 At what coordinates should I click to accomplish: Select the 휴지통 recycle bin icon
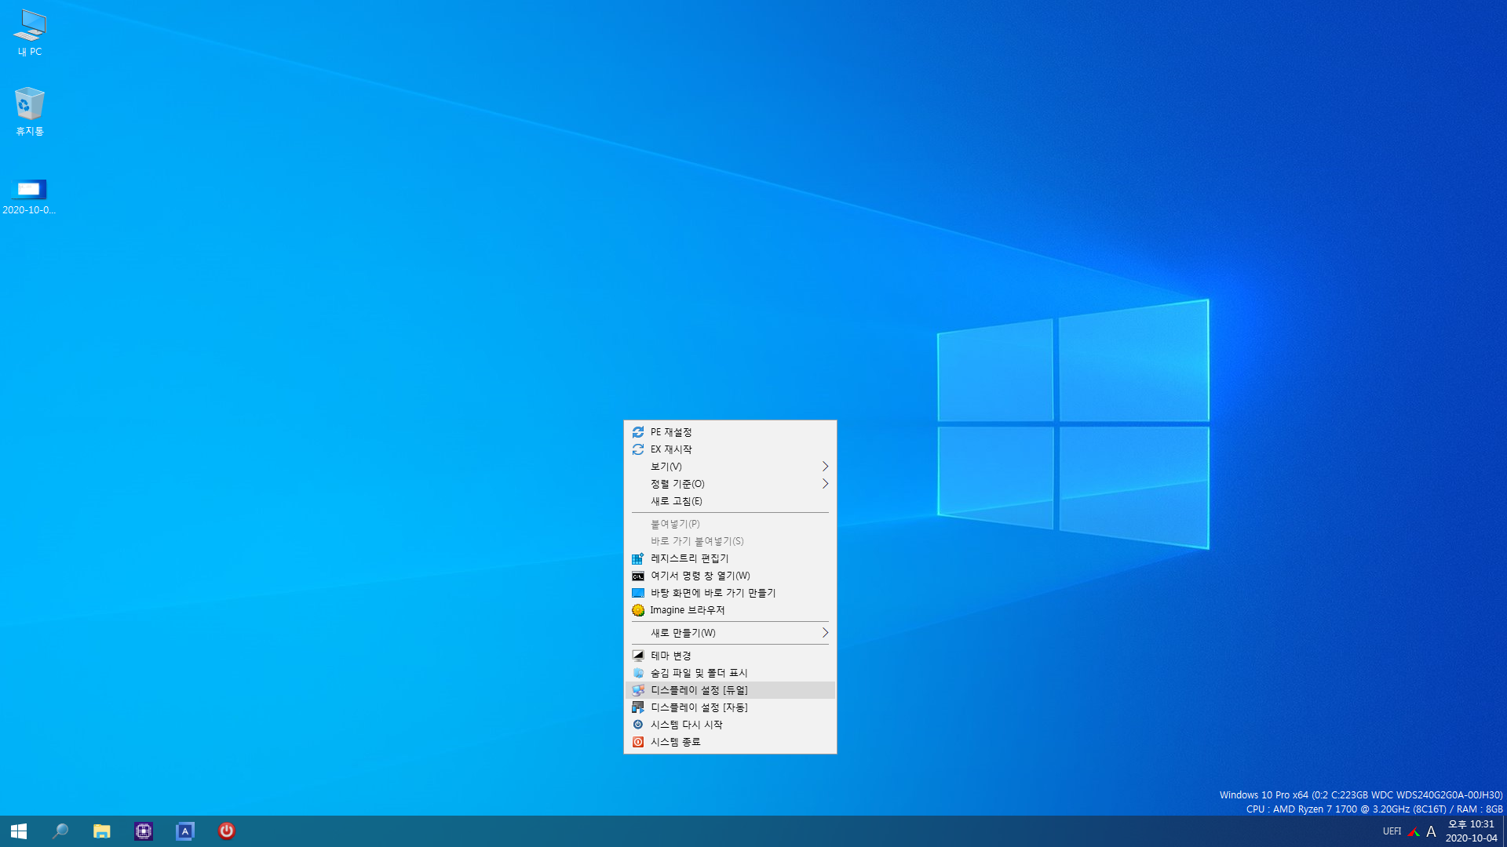tap(30, 111)
